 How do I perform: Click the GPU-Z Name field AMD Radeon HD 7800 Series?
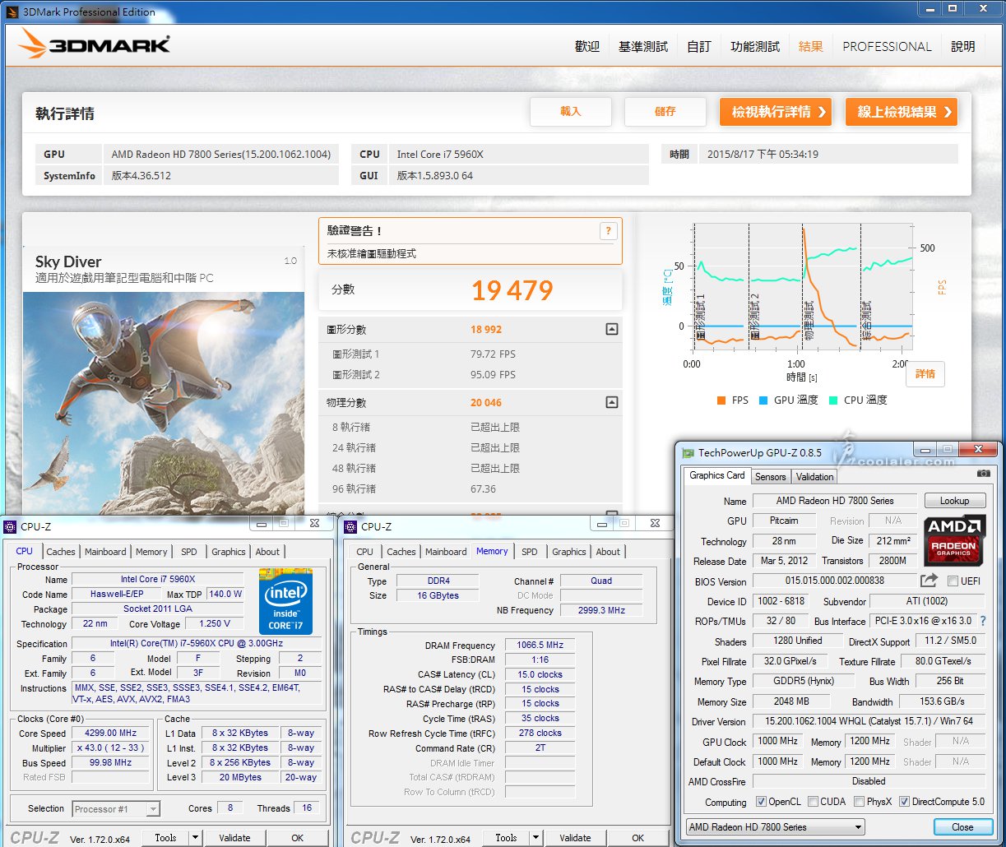[x=835, y=501]
